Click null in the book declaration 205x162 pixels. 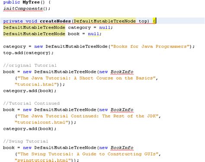click(93, 34)
